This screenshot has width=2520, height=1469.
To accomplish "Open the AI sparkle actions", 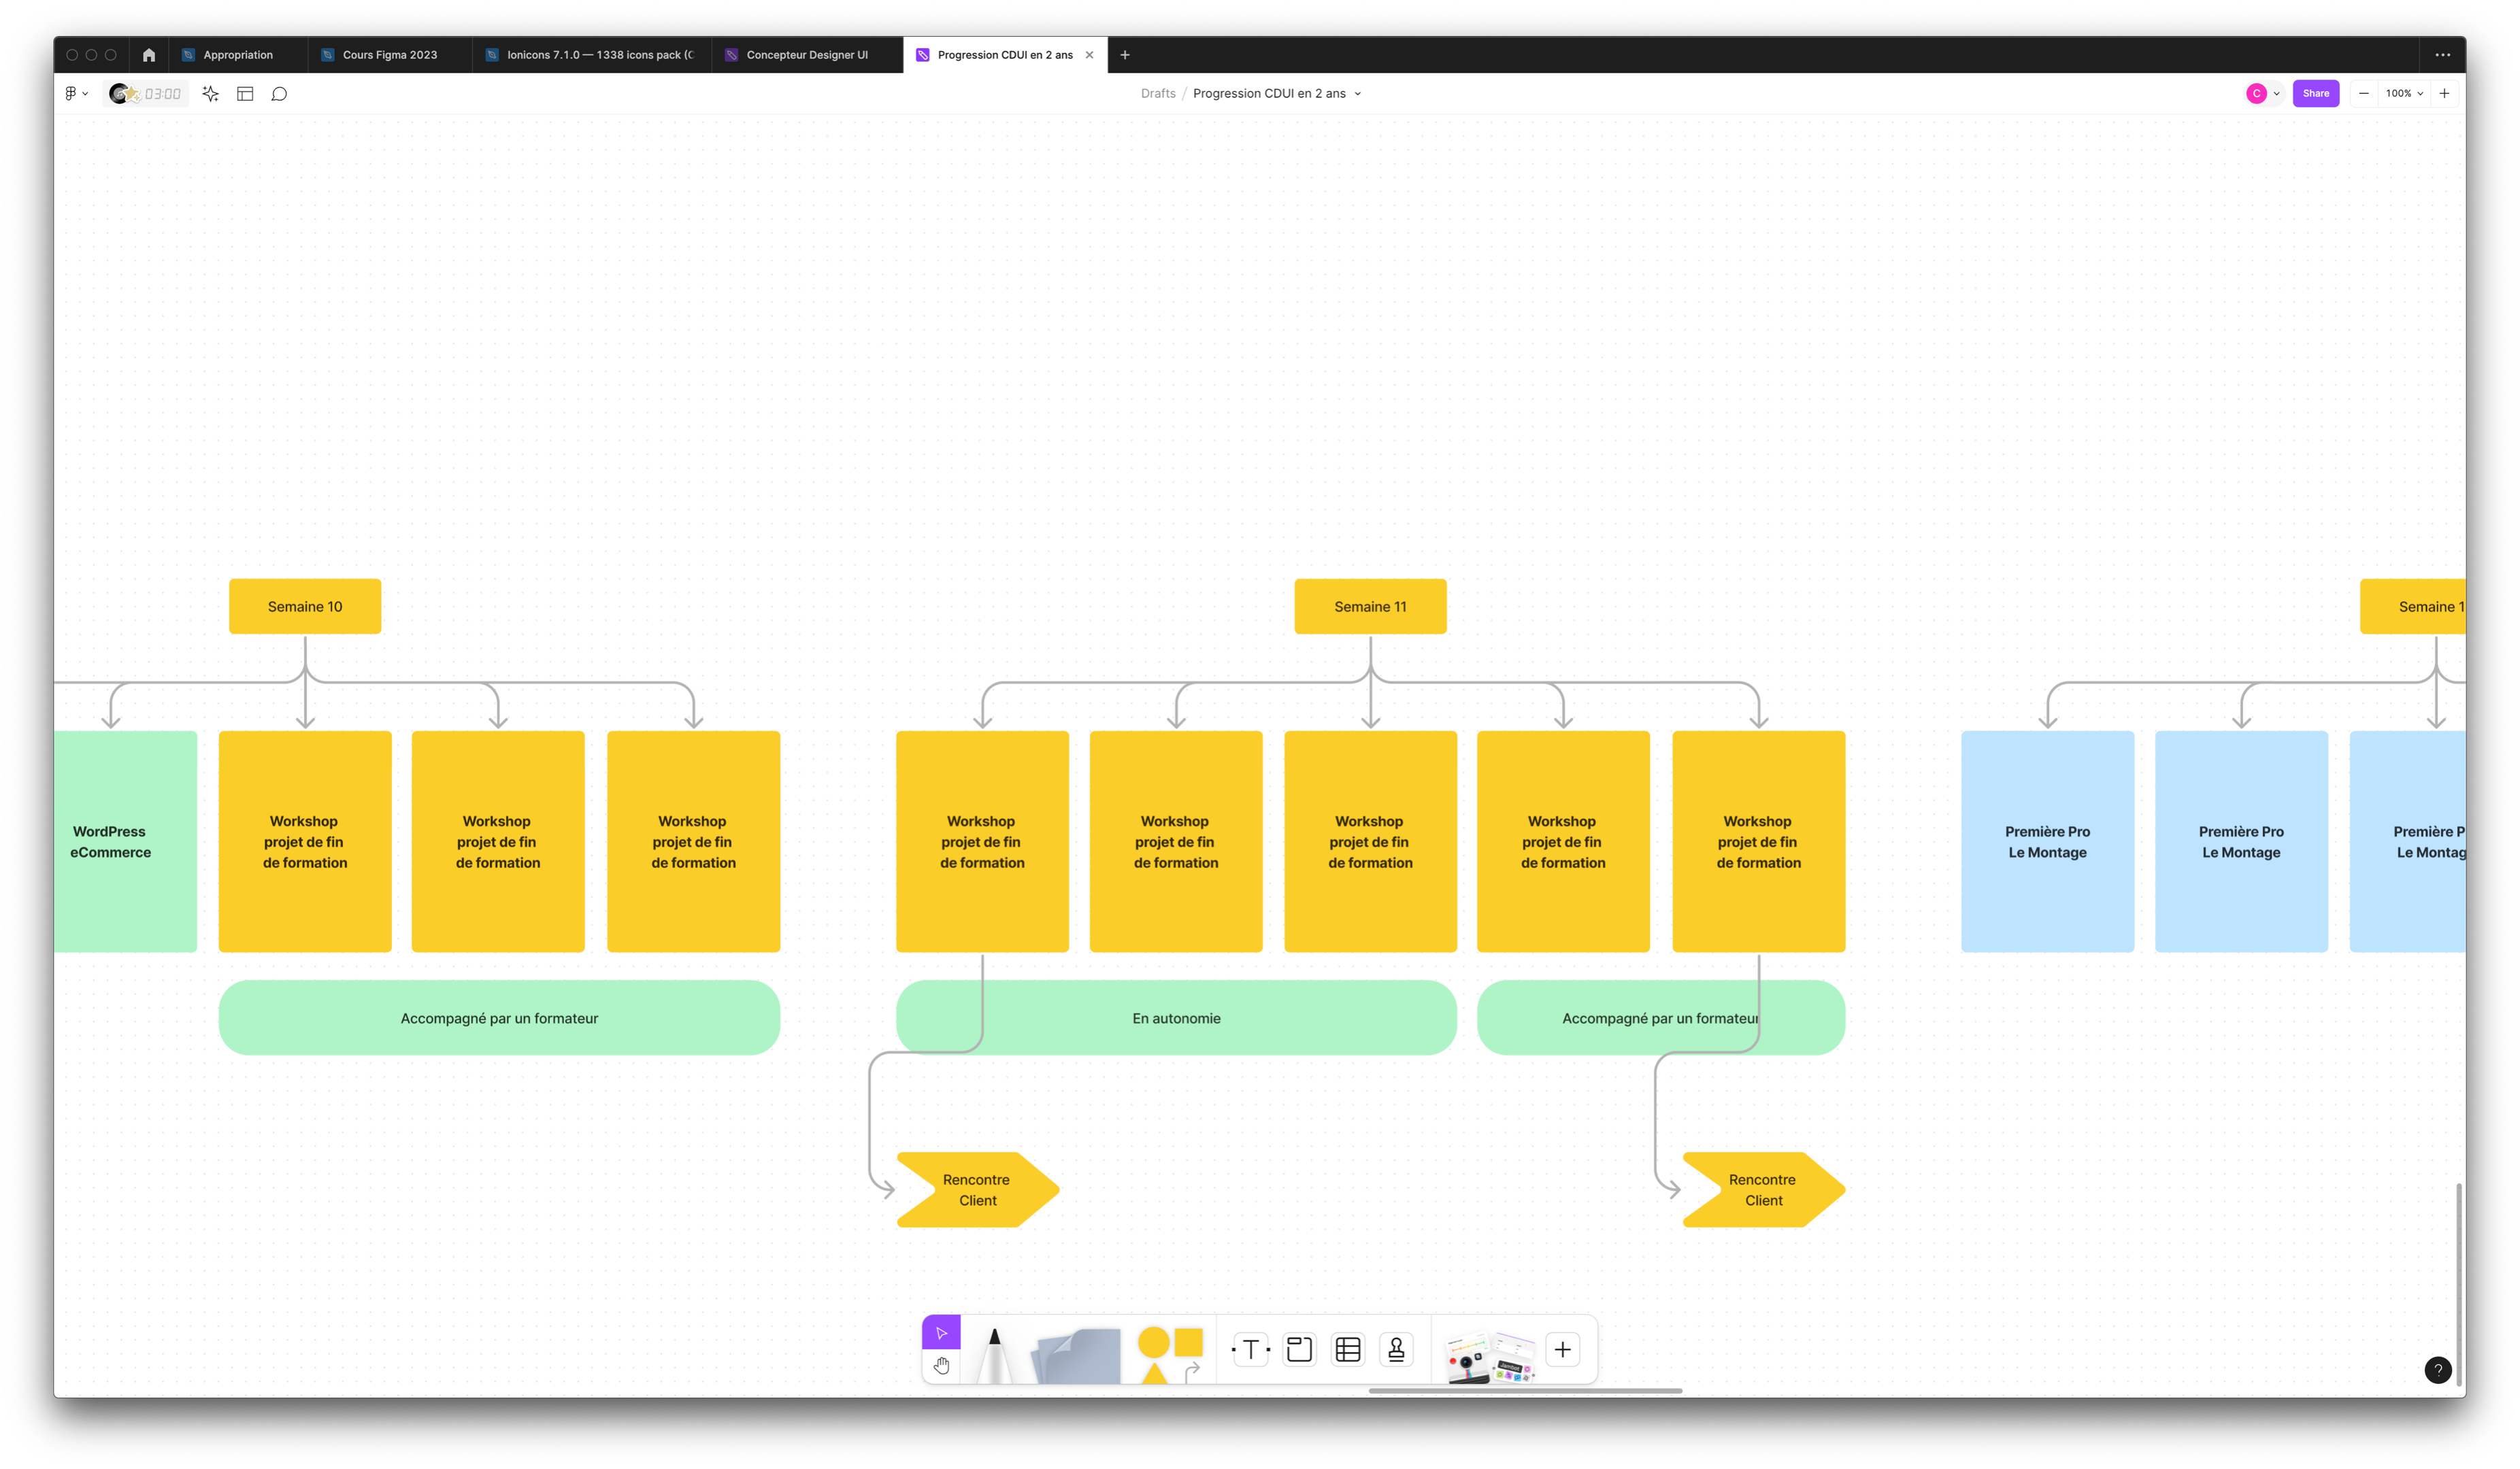I will point(210,94).
